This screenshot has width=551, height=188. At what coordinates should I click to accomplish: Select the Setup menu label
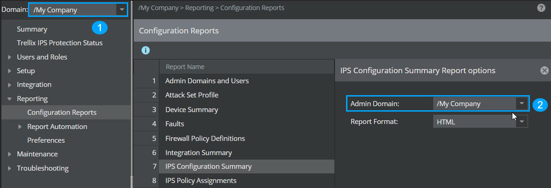pyautogui.click(x=26, y=71)
